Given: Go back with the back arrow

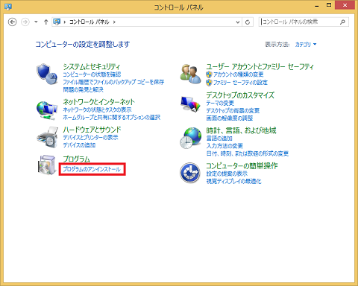Looking at the screenshot, I should [x=12, y=22].
